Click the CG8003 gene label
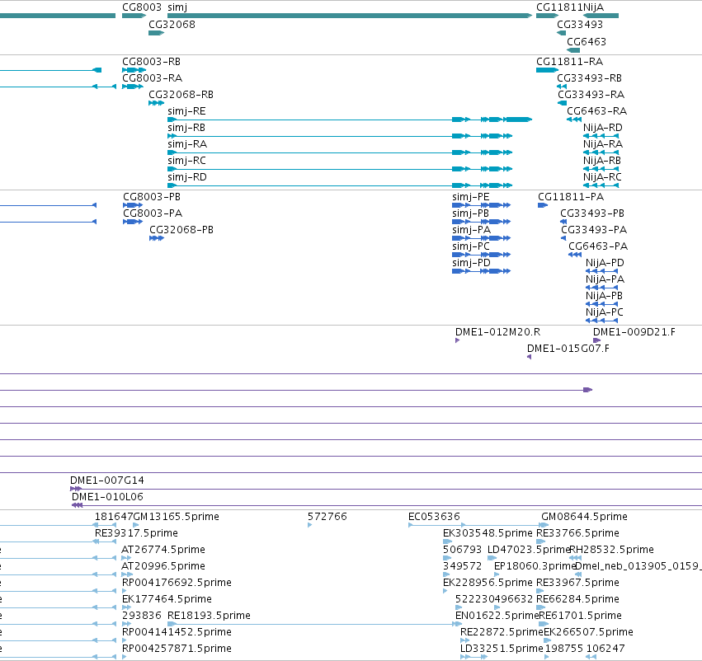The height and width of the screenshot is (661, 702). (142, 7)
